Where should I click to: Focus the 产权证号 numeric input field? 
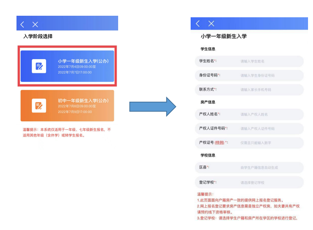point(249,143)
